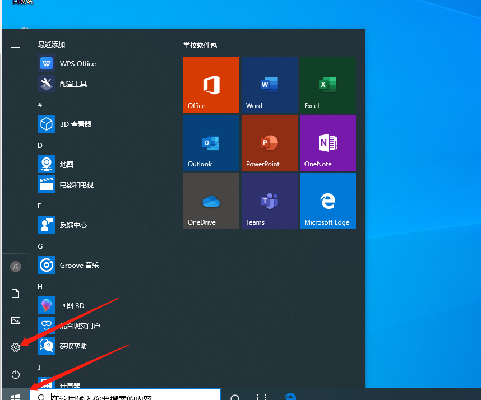Open the Word tile
The image size is (481, 400).
point(269,85)
